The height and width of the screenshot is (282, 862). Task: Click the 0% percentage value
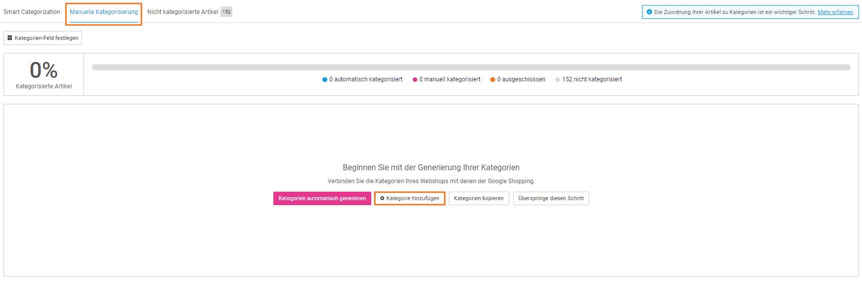click(43, 70)
